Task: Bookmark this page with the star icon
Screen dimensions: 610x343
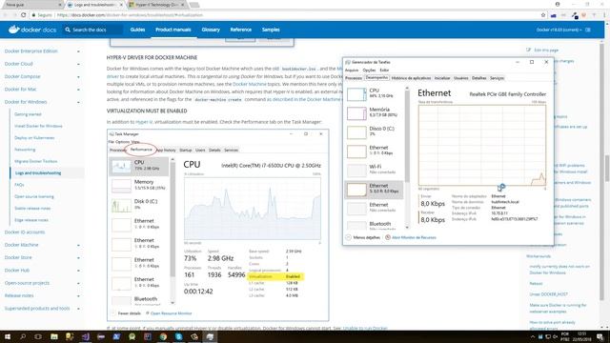Action: click(x=543, y=15)
